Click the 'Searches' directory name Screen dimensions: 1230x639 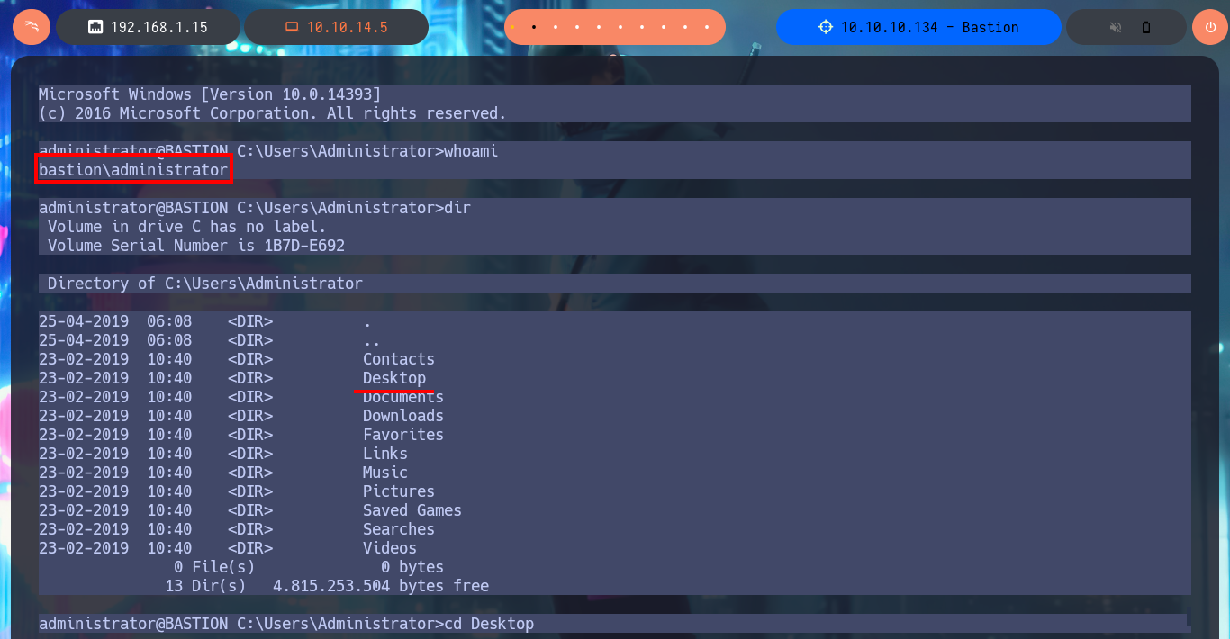[x=399, y=529]
